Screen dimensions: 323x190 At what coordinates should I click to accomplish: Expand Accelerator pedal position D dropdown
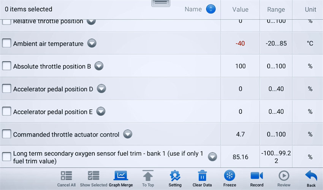[x=101, y=89]
